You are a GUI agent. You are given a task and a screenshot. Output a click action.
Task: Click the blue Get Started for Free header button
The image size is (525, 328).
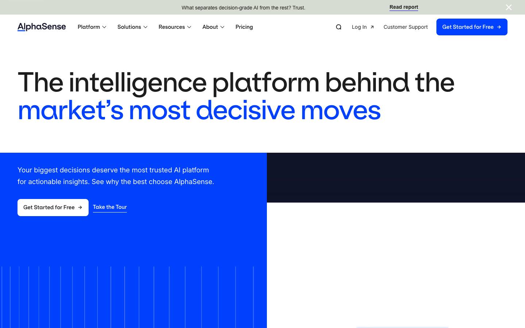coord(472,27)
